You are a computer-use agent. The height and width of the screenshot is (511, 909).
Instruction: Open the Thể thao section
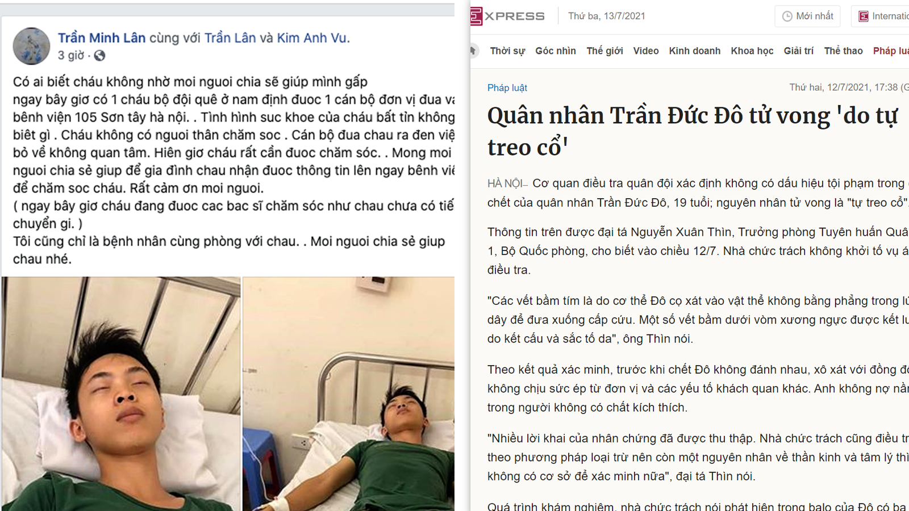coord(844,51)
